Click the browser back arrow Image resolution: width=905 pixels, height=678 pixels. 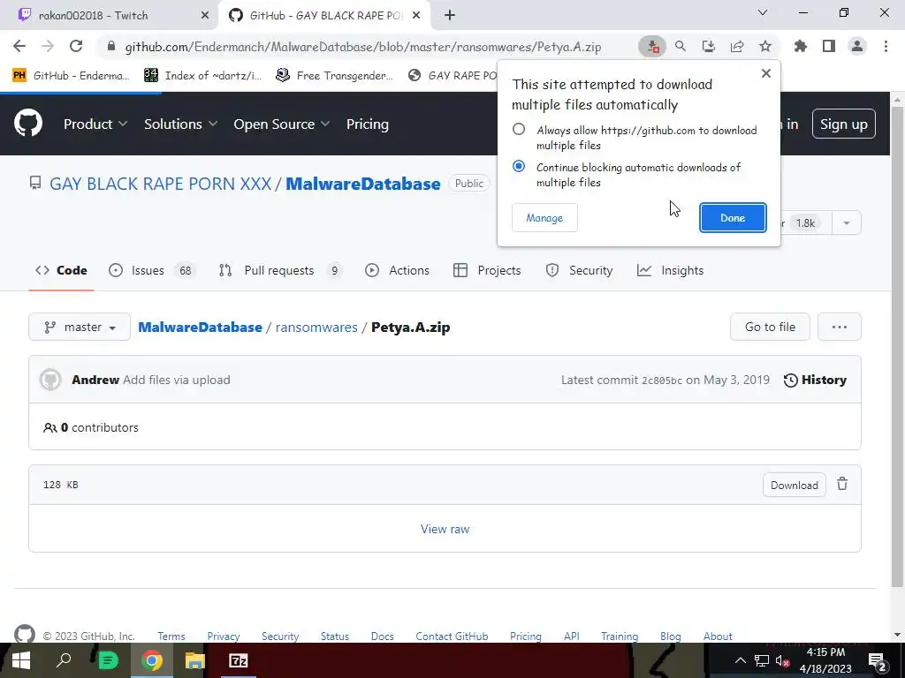click(19, 46)
